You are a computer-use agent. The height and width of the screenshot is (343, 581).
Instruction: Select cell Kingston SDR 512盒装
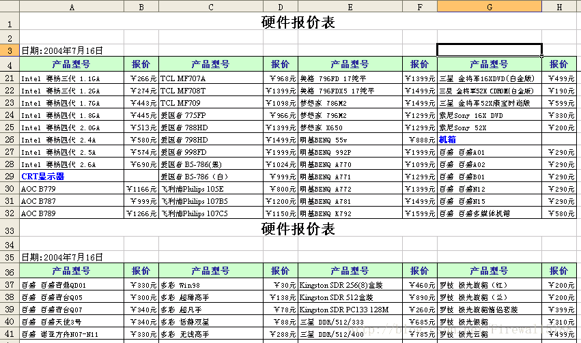point(350,297)
